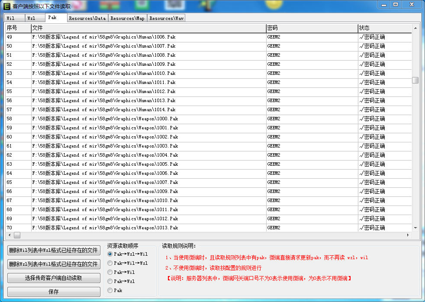Select row 49 Human\1006.Pak file path

(104, 37)
